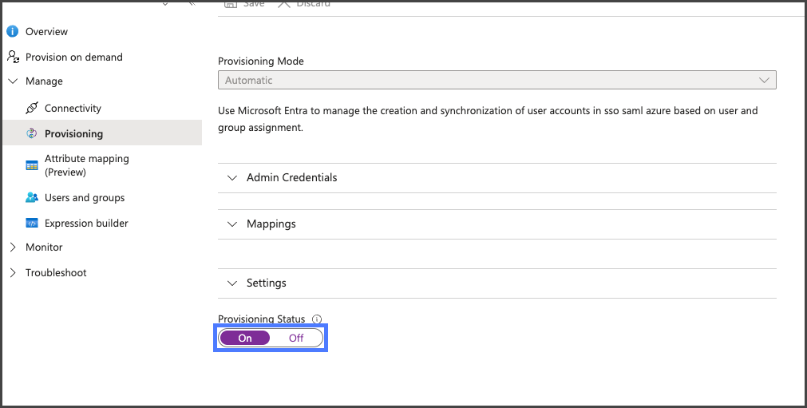Viewport: 807px width, 408px height.
Task: Collapse the Manage group in sidebar
Action: [x=12, y=81]
